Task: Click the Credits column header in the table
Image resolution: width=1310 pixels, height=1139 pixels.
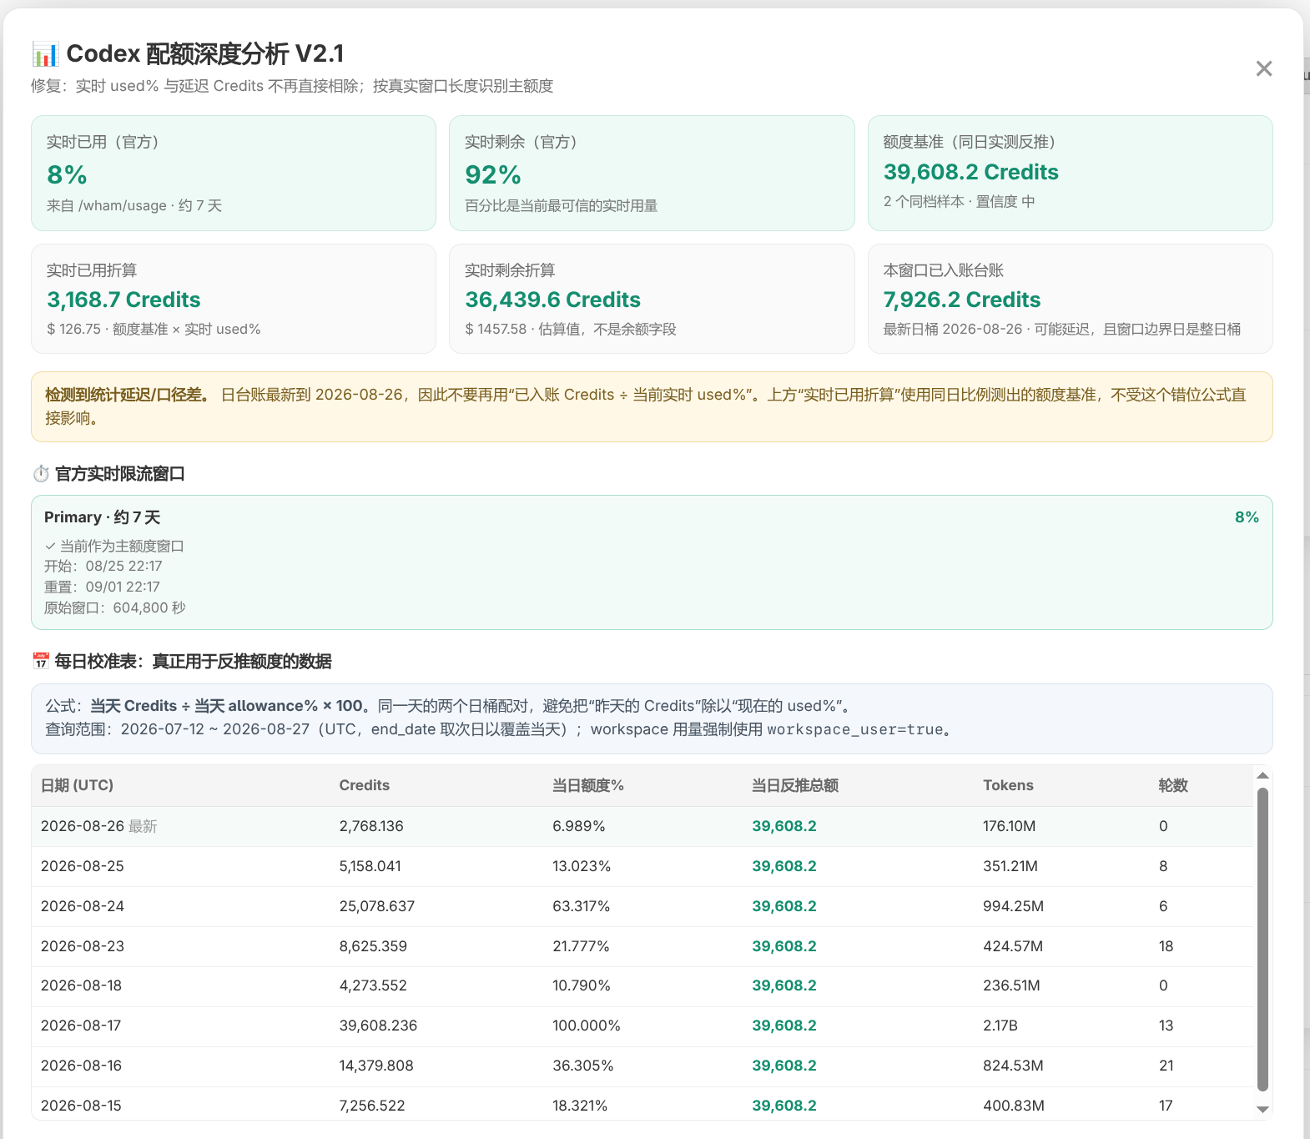Action: click(365, 785)
